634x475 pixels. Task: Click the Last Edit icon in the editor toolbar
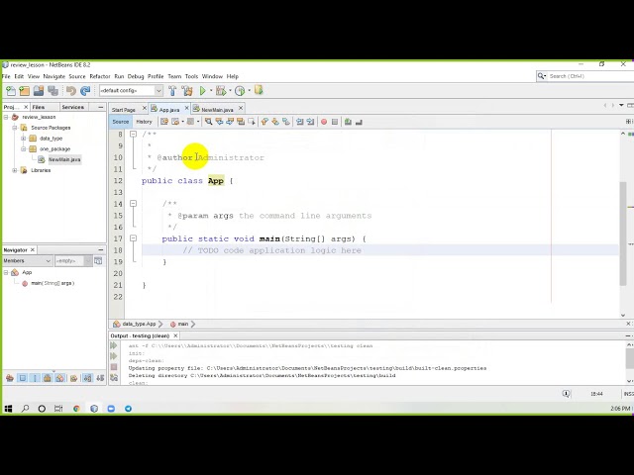coord(164,122)
